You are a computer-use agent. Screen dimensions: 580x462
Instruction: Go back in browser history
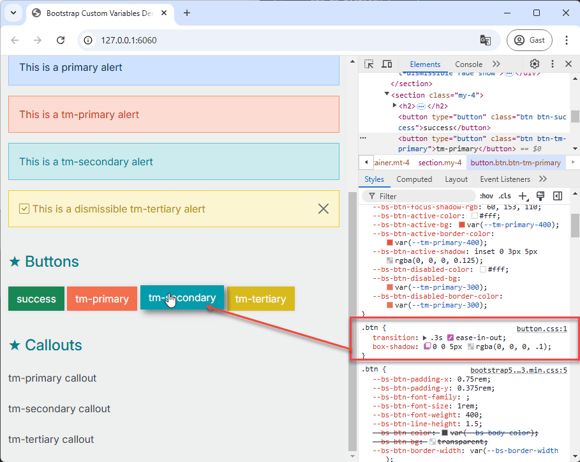click(x=15, y=40)
